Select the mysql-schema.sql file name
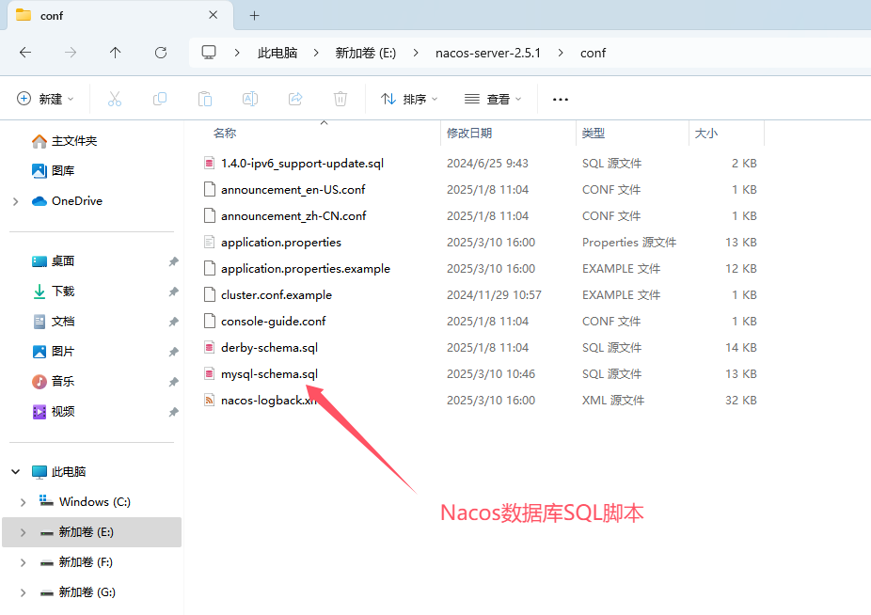 [x=269, y=374]
